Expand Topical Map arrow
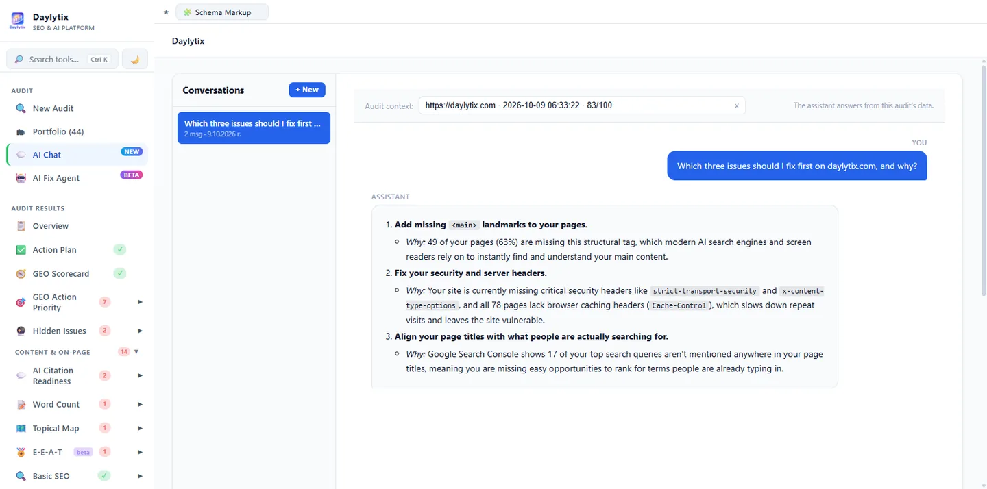987x489 pixels. pyautogui.click(x=140, y=428)
